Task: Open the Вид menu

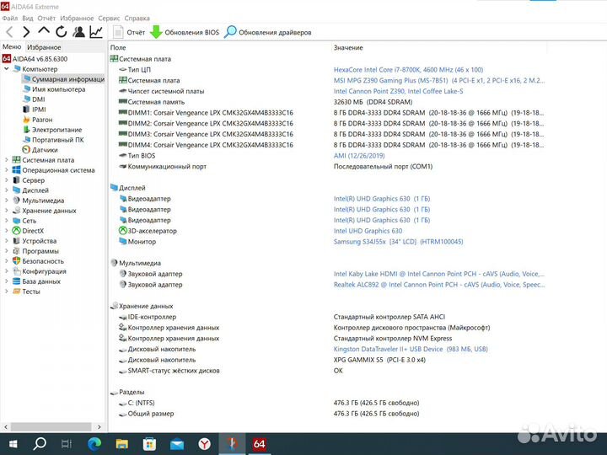Action: [x=28, y=19]
